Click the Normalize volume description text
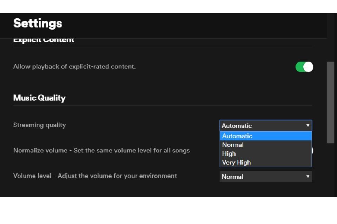Screen dimensions: 337x224 (x=101, y=150)
